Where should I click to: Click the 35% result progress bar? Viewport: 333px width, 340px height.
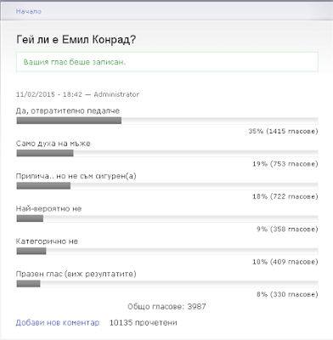pos(167,121)
